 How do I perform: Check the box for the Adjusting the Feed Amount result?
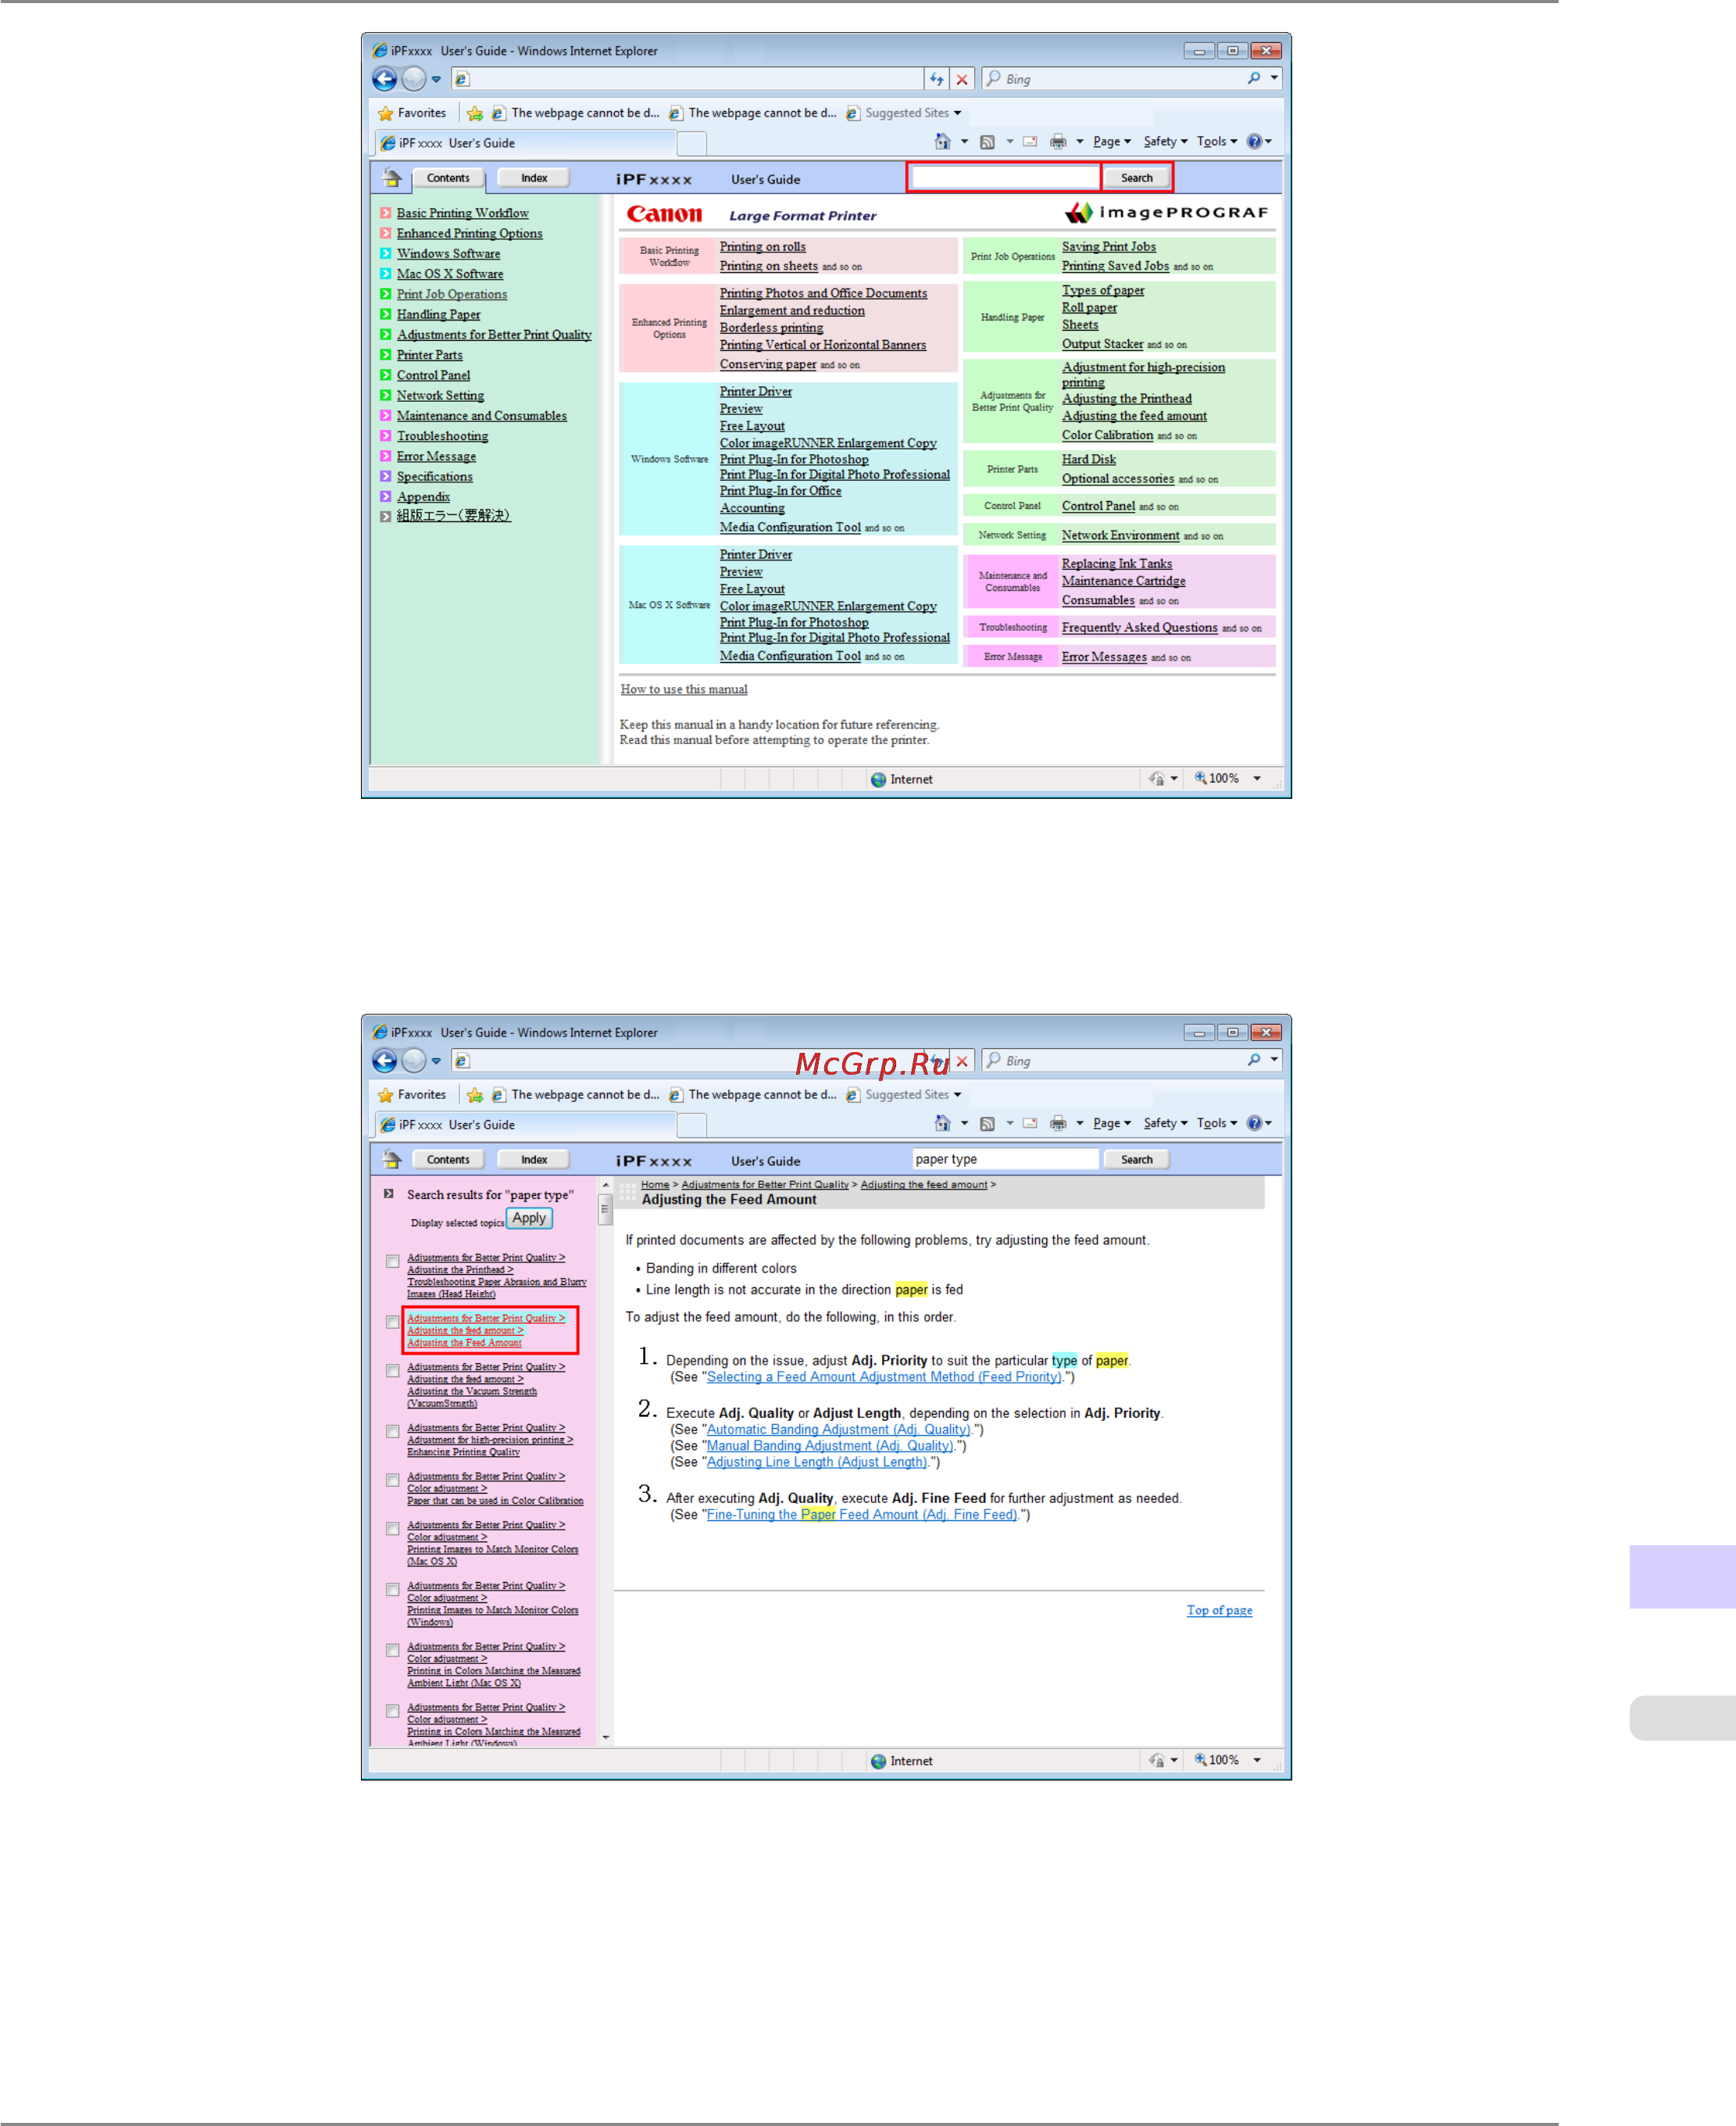(x=393, y=1322)
